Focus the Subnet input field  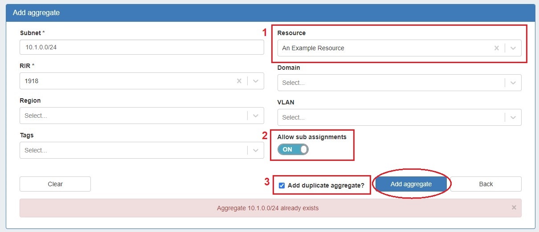pos(142,47)
